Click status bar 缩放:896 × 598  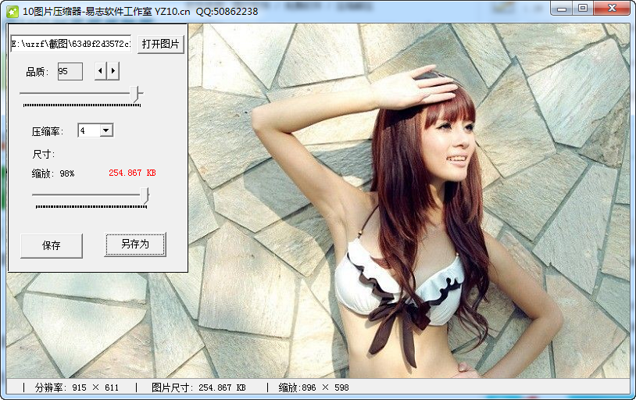pos(313,387)
